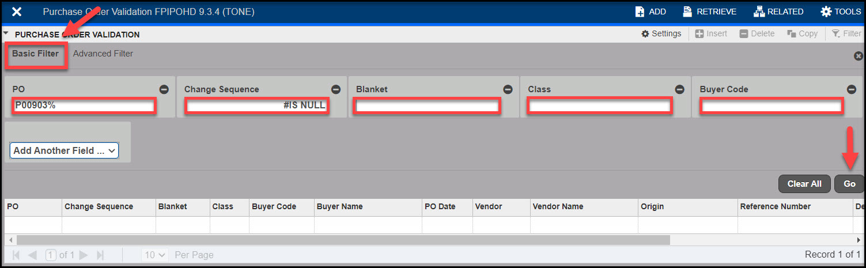
Task: Sort by the Vendor Name column header
Action: tap(584, 207)
